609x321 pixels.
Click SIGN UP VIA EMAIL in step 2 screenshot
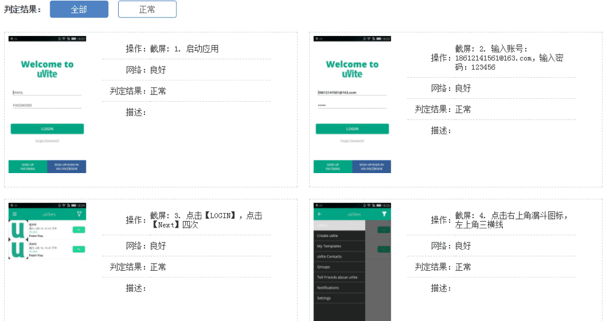click(x=333, y=166)
